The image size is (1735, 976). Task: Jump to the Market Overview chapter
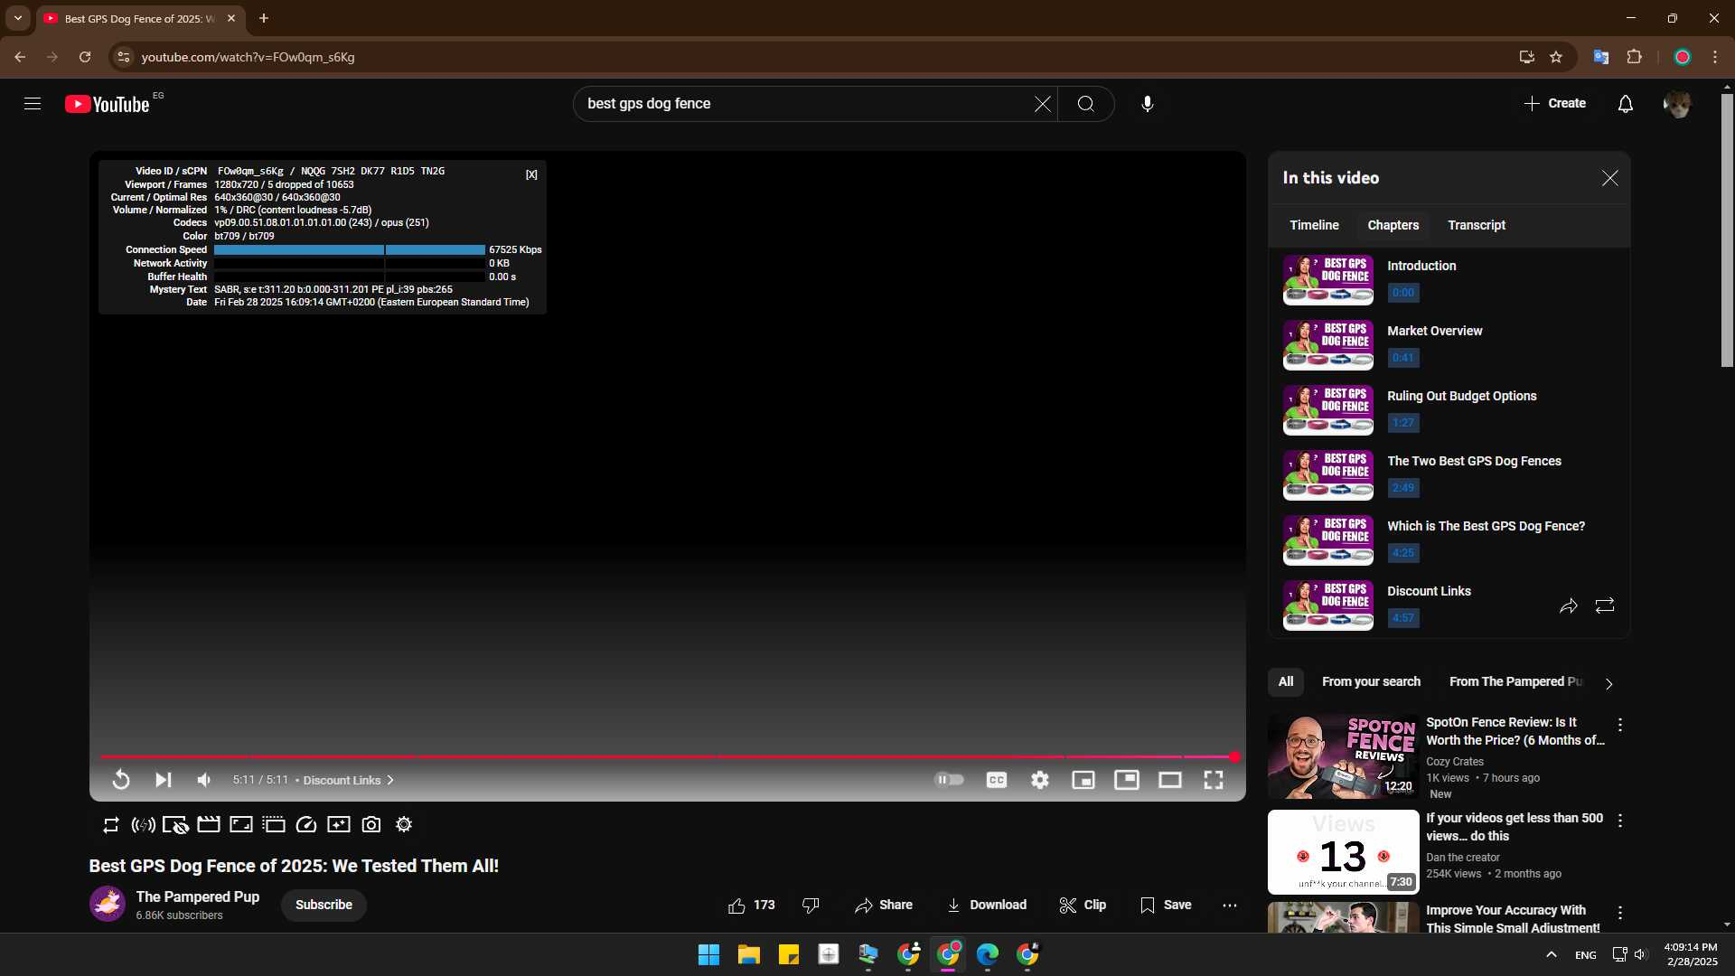(x=1449, y=345)
